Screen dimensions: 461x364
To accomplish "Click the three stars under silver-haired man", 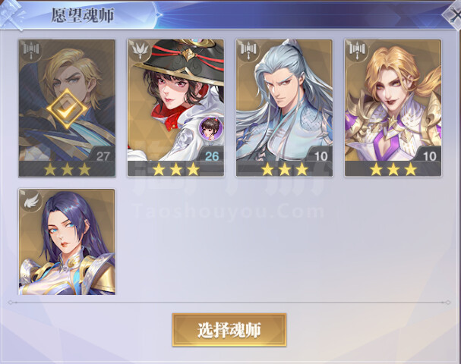I will [284, 169].
